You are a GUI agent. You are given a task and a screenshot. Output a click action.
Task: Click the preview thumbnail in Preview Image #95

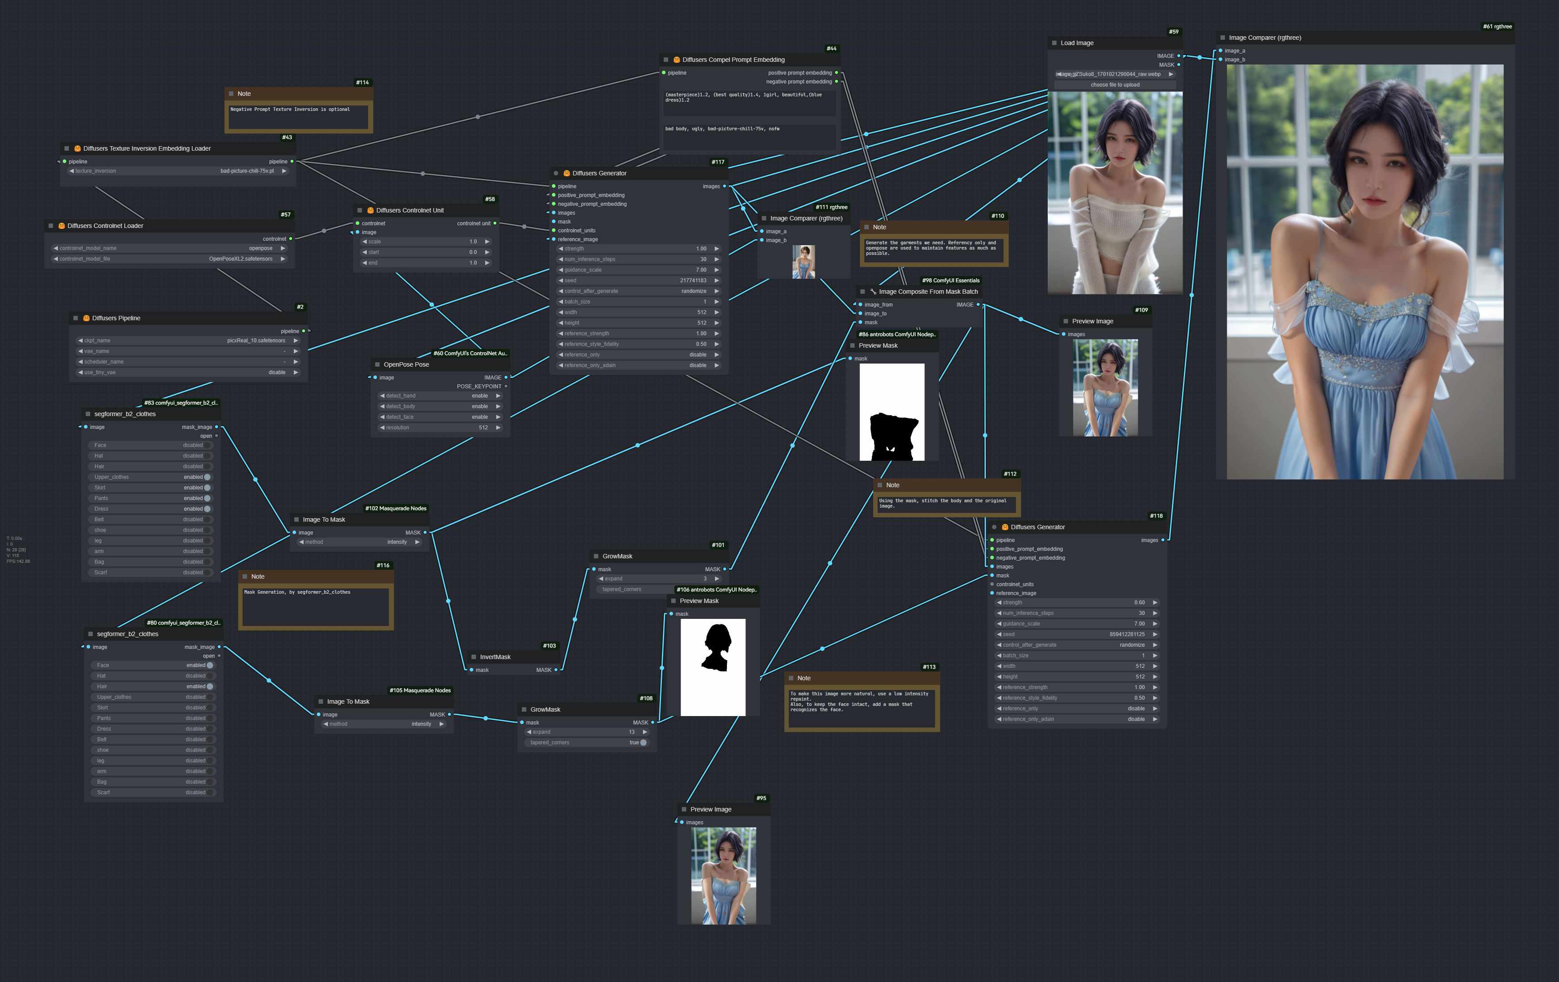pos(723,875)
